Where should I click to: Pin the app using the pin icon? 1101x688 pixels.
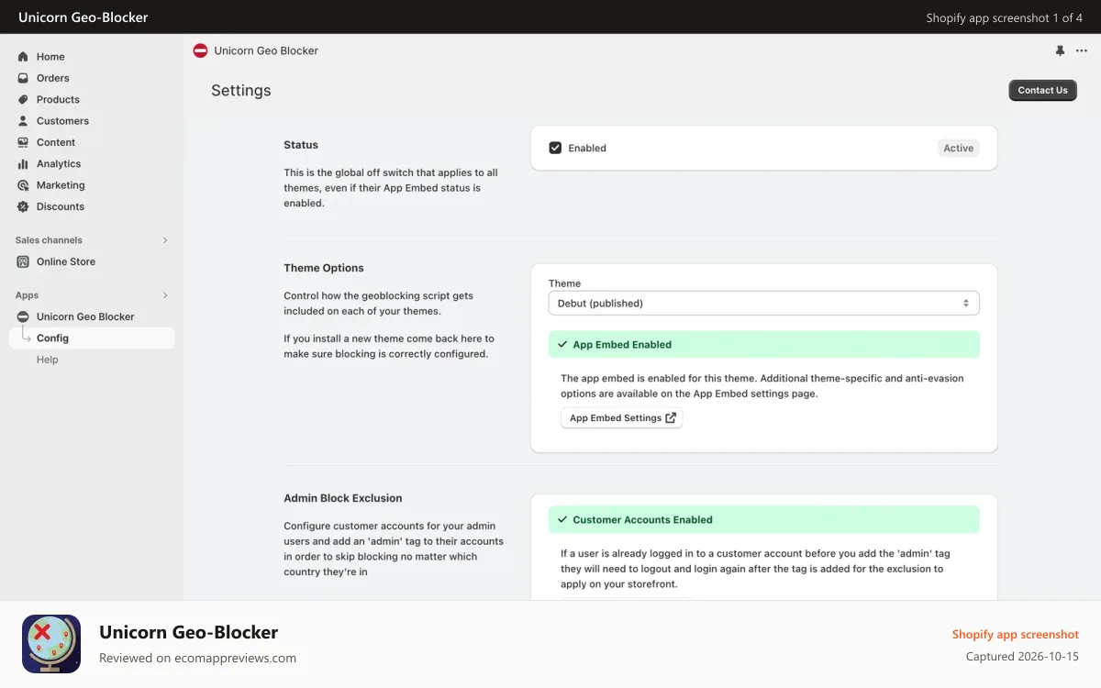click(1060, 50)
